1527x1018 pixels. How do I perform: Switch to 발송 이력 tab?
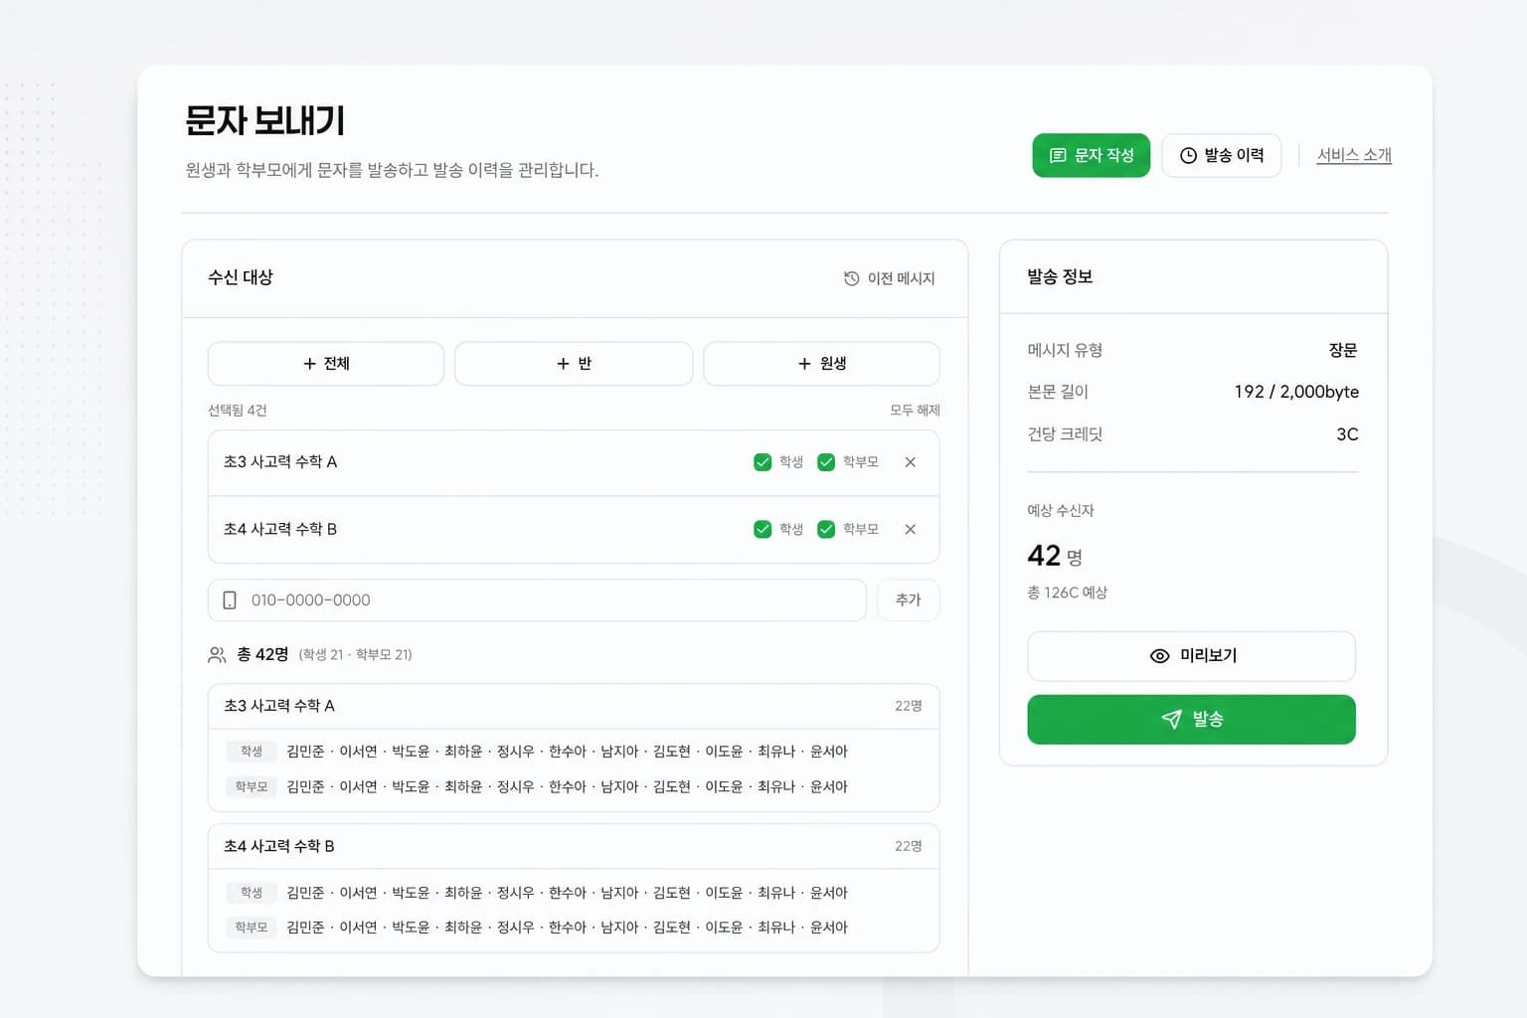1221,155
